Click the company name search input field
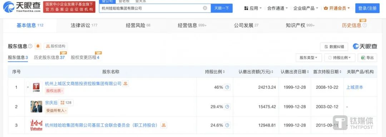This screenshot has width=386, height=137. point(152,8)
